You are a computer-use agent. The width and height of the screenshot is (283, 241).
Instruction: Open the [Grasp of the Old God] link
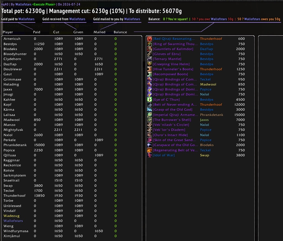[173, 110]
